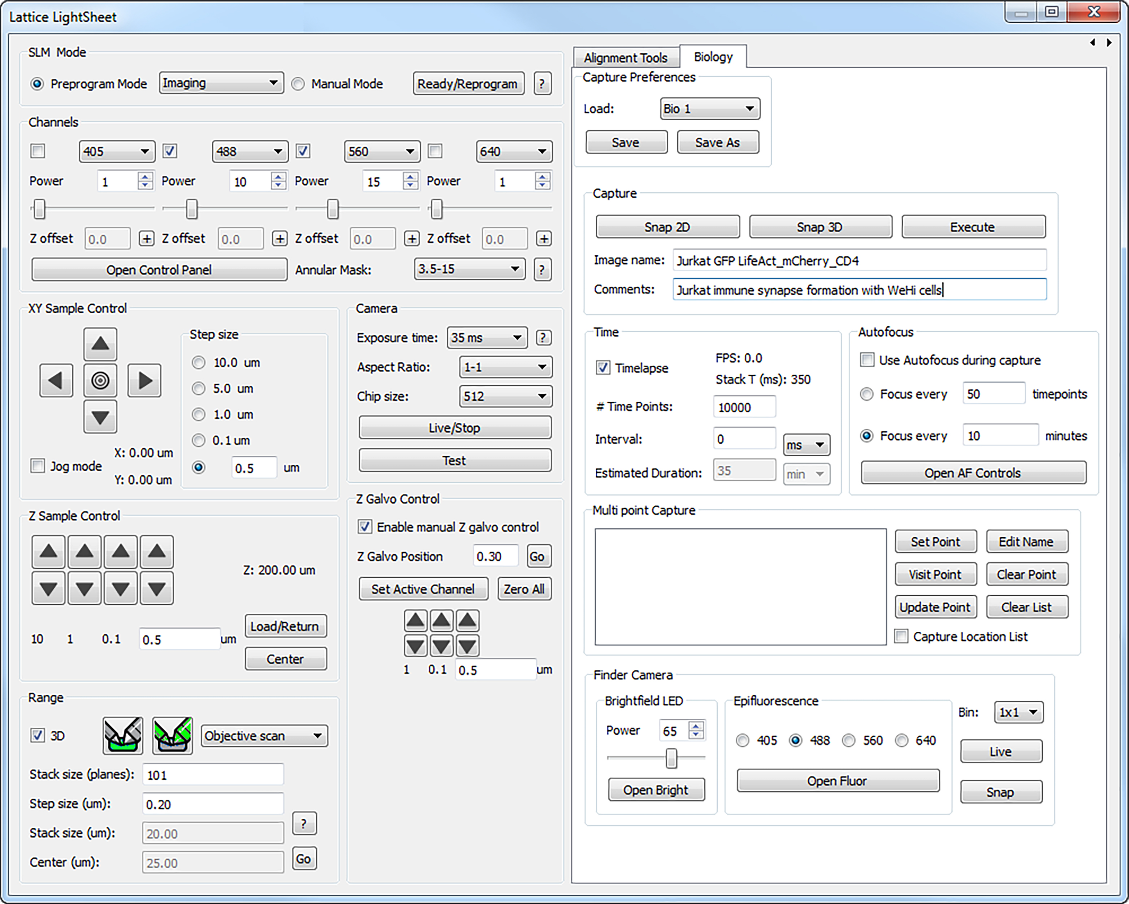Select the right green objective icon in Range
This screenshot has height=904, width=1129.
click(x=173, y=735)
